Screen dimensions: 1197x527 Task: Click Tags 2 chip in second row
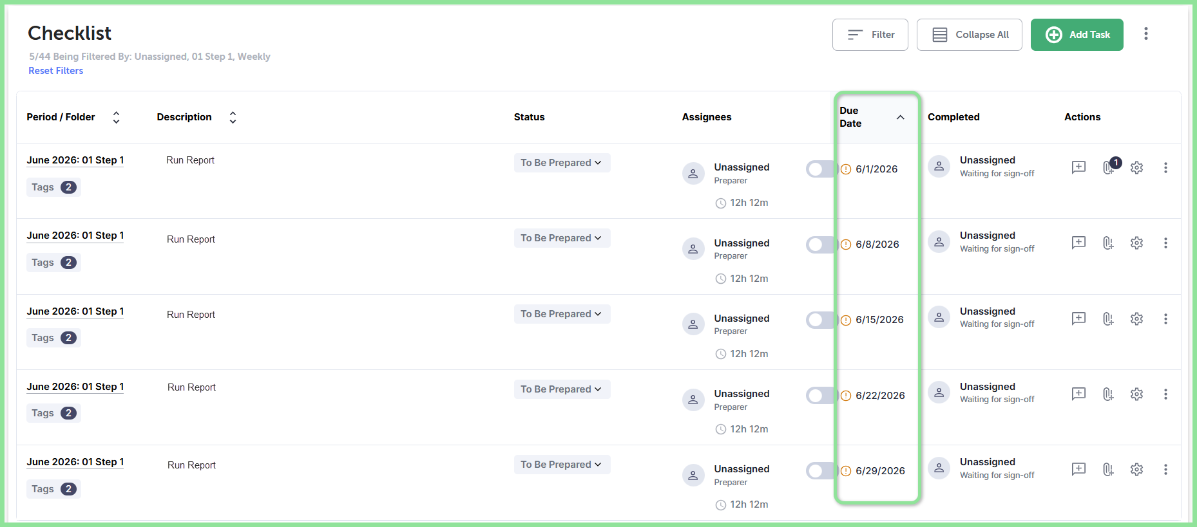(53, 263)
